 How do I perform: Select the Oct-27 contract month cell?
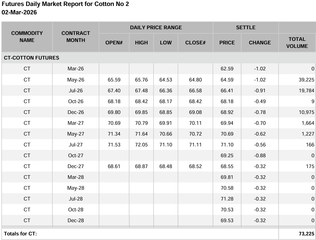76,156
